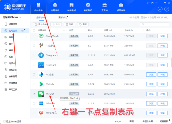Image resolution: width=172 pixels, height=124 pixels.
Task: Open the 铃声壁纸 top navigation icon
Action: pyautogui.click(x=72, y=5)
